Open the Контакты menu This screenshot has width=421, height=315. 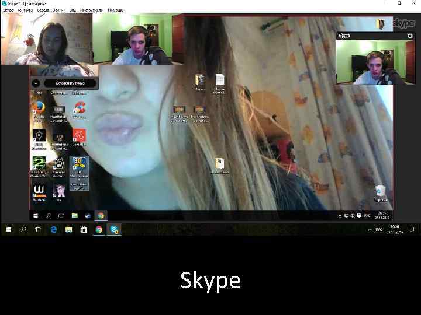25,10
